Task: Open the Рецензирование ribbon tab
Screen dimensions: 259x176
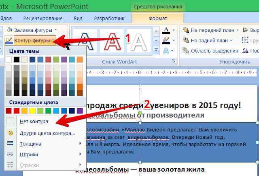Action: click(x=43, y=19)
